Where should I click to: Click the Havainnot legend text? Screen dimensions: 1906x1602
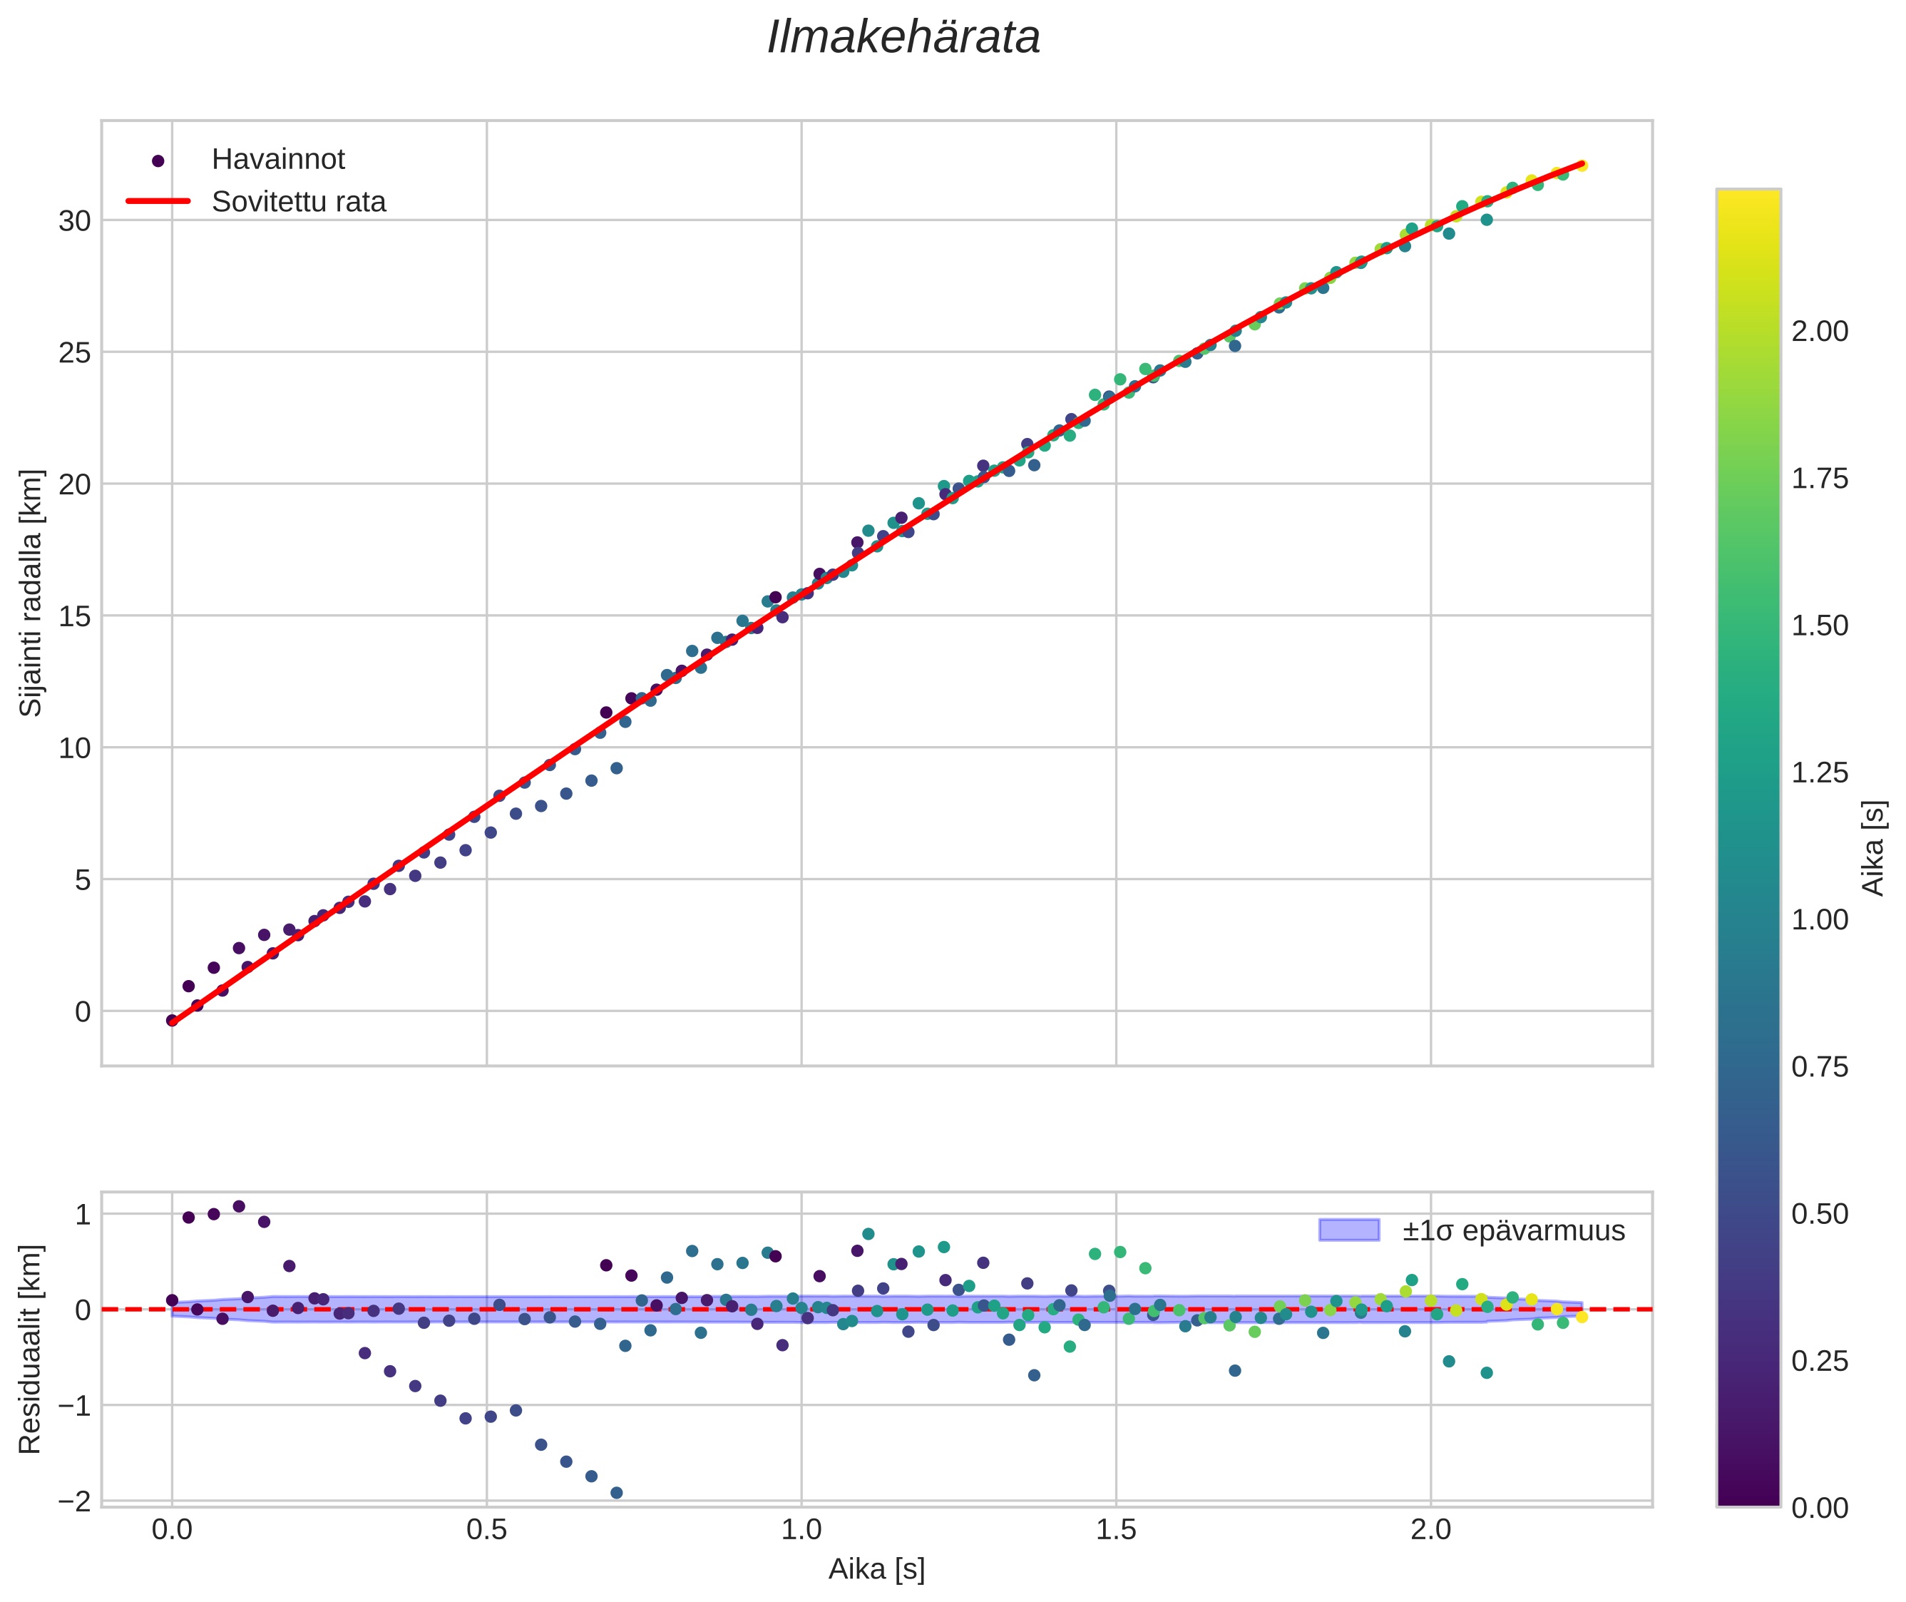(x=278, y=160)
